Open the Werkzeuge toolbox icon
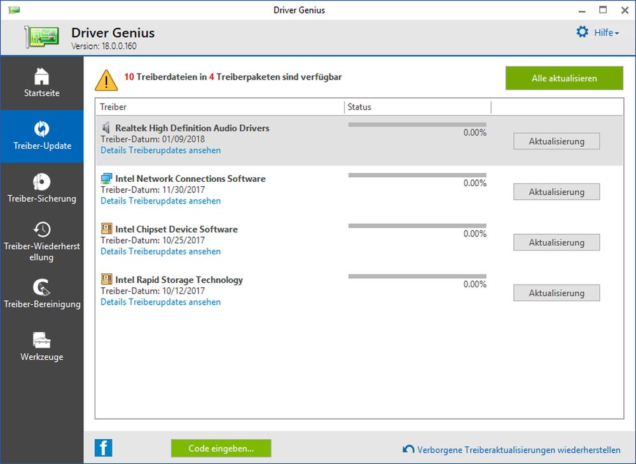The width and height of the screenshot is (636, 464). pyautogui.click(x=42, y=341)
